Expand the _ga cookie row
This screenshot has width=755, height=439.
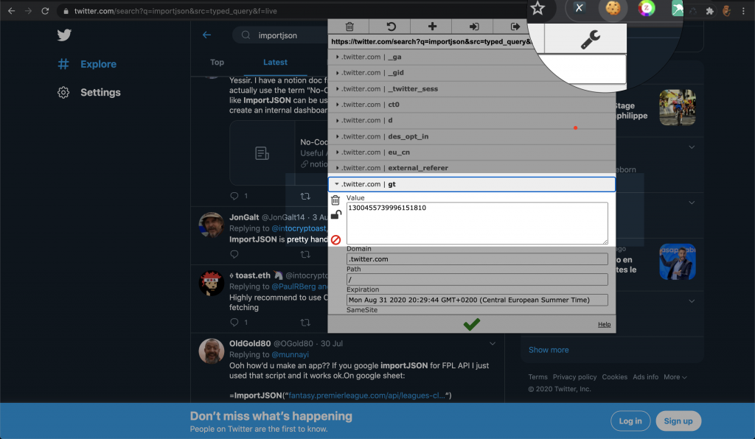click(471, 57)
